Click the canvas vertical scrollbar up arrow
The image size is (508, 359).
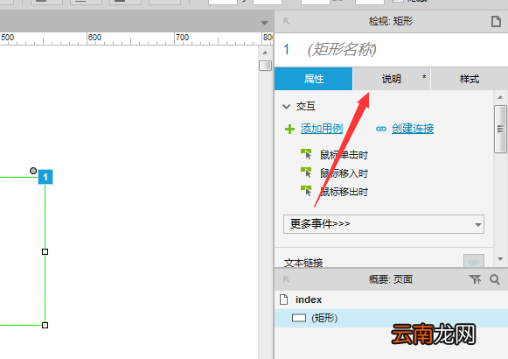coord(265,53)
